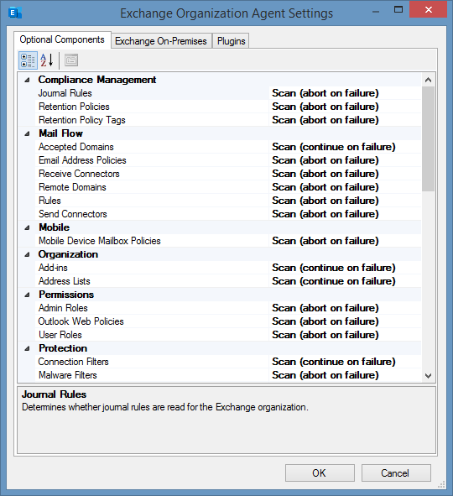This screenshot has width=453, height=496.
Task: Click the Exchange app icon in title bar
Action: pyautogui.click(x=15, y=13)
